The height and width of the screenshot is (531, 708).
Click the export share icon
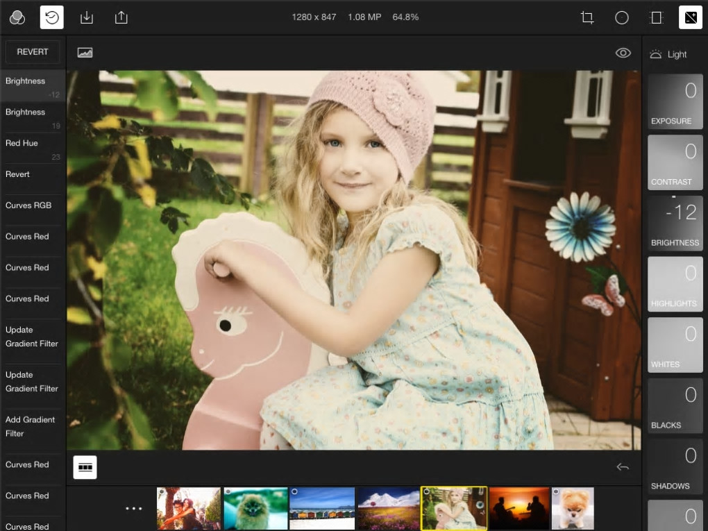[x=121, y=17]
